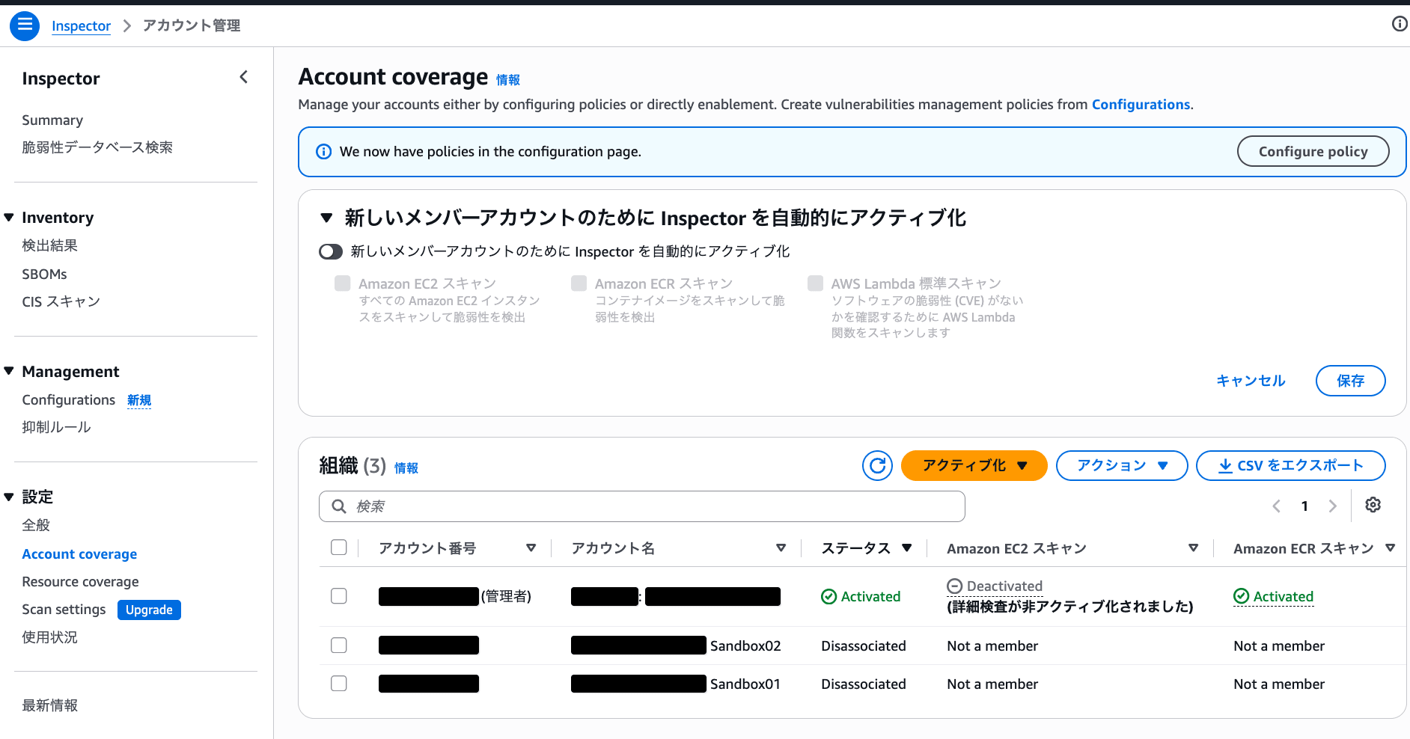
Task: Open Configurations in the sidebar
Action: pos(69,400)
